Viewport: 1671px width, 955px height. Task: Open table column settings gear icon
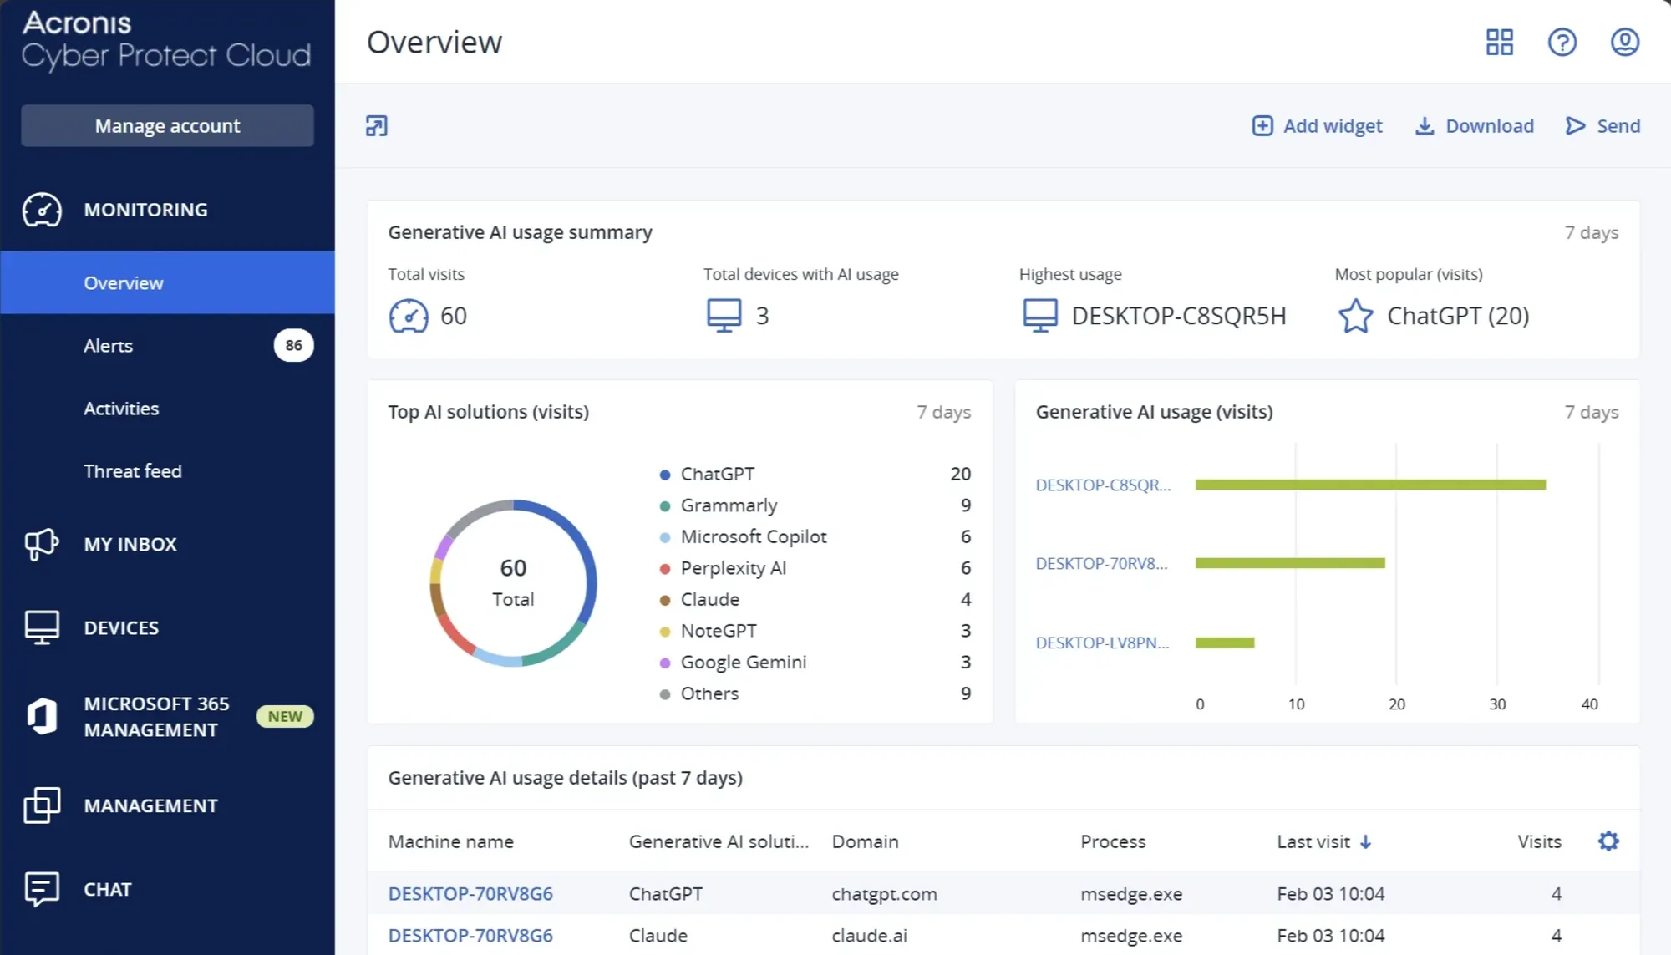pos(1608,841)
